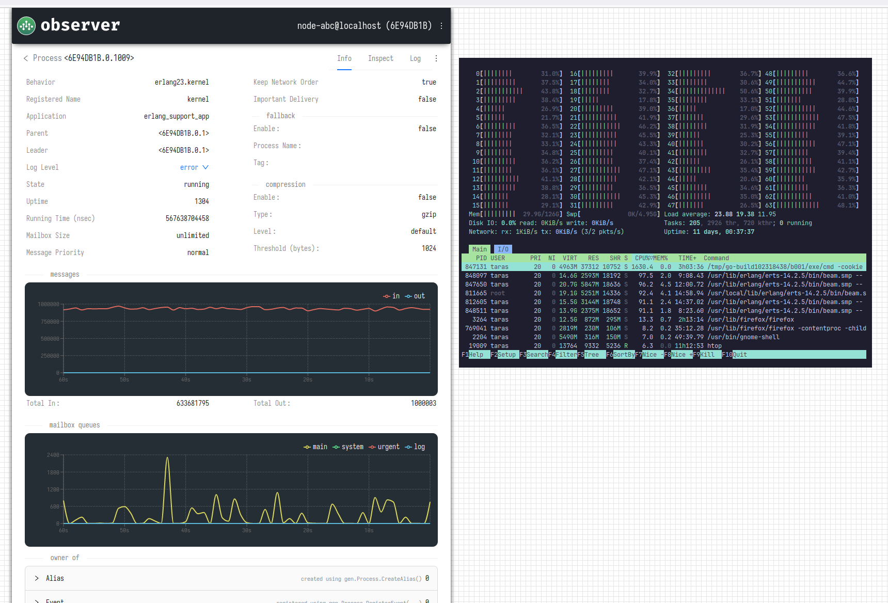Click the PID column header in htop

(x=481, y=258)
